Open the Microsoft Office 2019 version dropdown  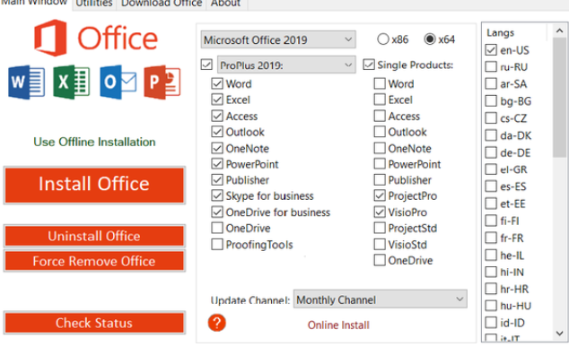tap(278, 39)
